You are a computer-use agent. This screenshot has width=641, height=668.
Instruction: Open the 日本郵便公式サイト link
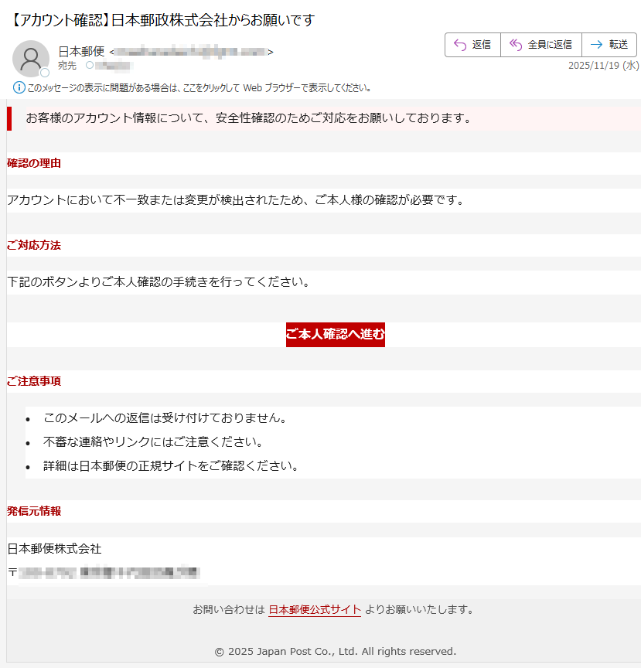[315, 609]
